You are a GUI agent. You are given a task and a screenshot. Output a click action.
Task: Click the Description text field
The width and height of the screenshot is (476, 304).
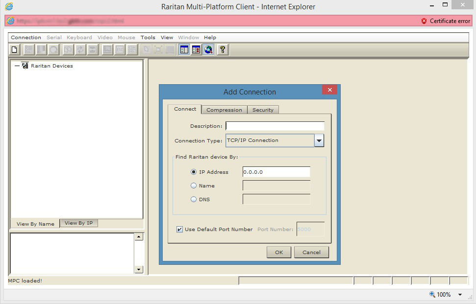pos(275,126)
